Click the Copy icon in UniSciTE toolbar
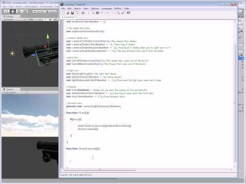 (93, 13)
